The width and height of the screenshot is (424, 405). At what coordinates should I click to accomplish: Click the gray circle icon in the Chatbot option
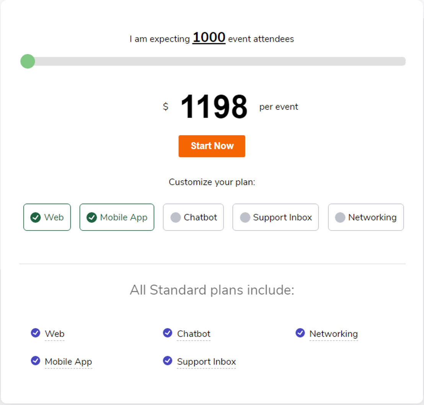coord(176,217)
